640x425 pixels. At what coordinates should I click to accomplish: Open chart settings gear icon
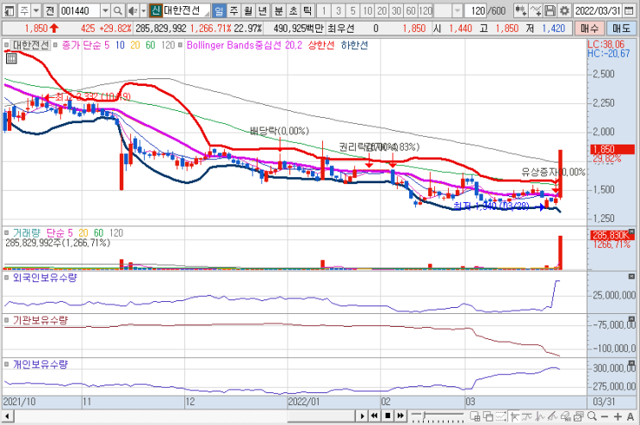[x=564, y=10]
